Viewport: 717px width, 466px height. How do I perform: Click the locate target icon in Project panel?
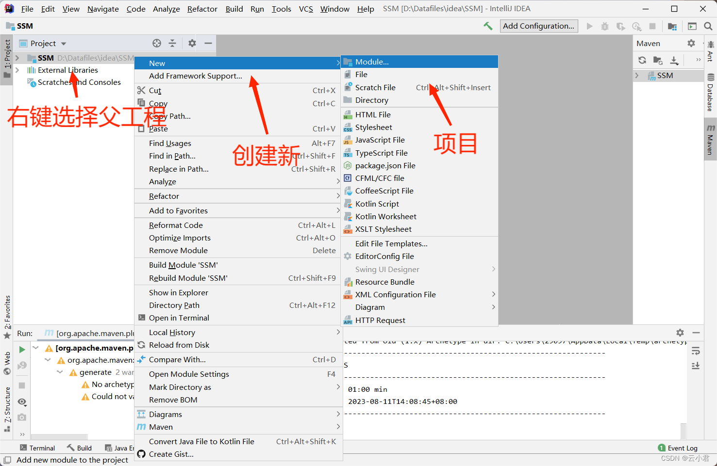(157, 43)
